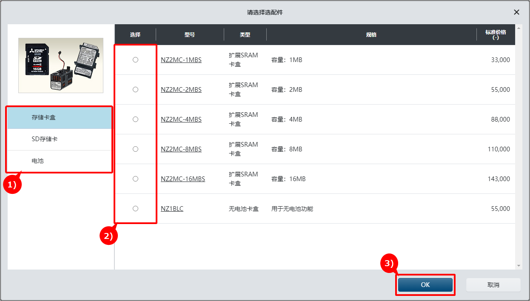Screen dimensions: 530x301
Task: Click the NZ1BLC model link
Action: click(x=172, y=209)
